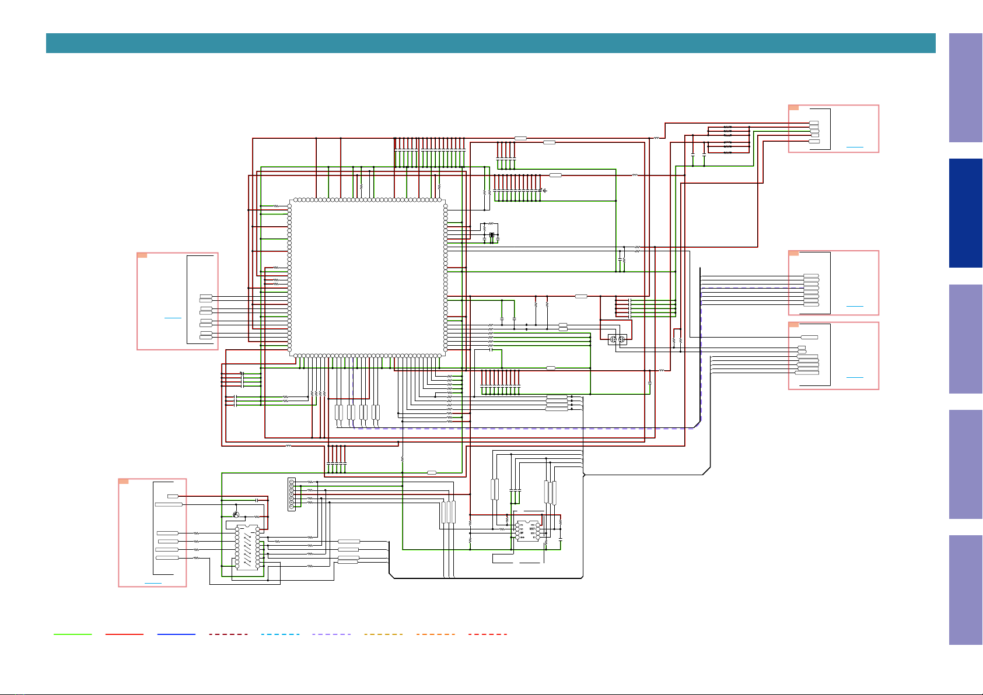The width and height of the screenshot is (983, 695).
Task: Click the dashed cyan legend line
Action: click(280, 634)
